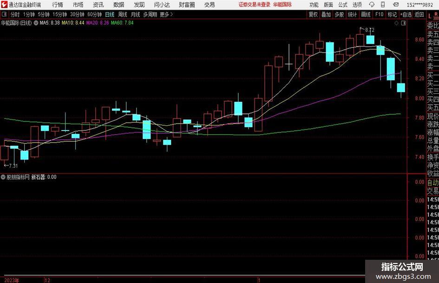
Task: Click the 证券交易未登录 login link
Action: (x=255, y=5)
